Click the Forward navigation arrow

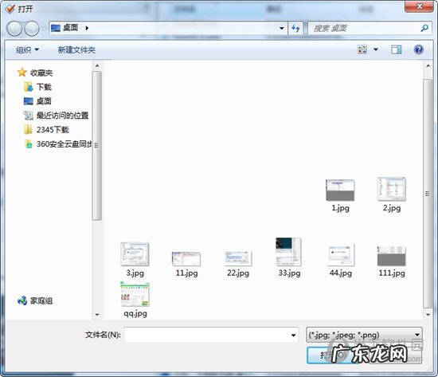[32, 29]
